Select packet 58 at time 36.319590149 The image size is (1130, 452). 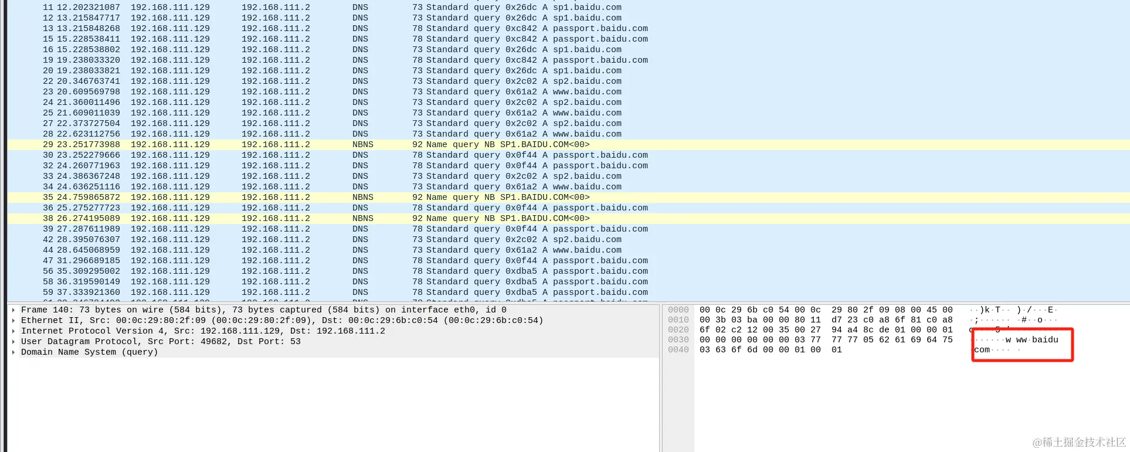pos(569,282)
